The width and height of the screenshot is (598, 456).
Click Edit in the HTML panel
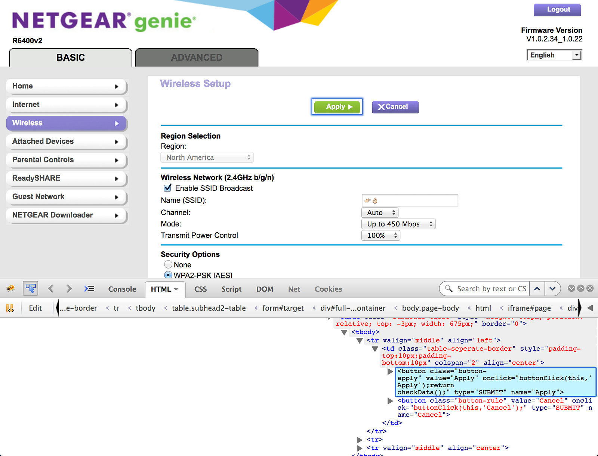click(x=35, y=308)
